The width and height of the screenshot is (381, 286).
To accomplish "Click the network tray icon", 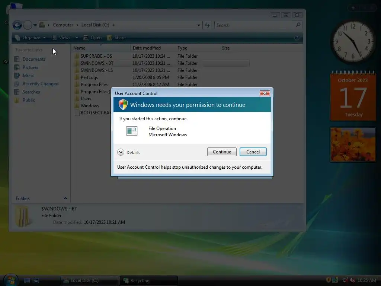I will coord(345,280).
